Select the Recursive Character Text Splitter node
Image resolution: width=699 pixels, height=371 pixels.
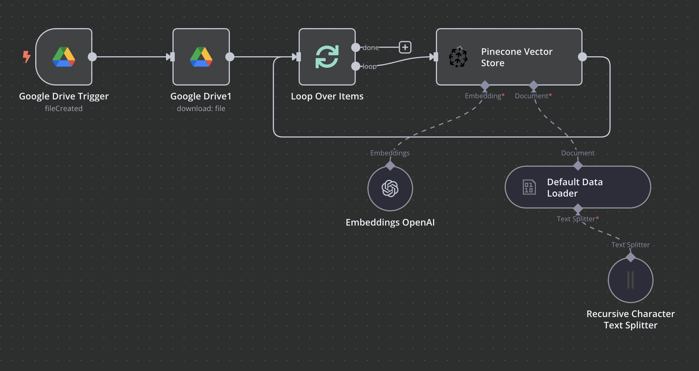(631, 280)
